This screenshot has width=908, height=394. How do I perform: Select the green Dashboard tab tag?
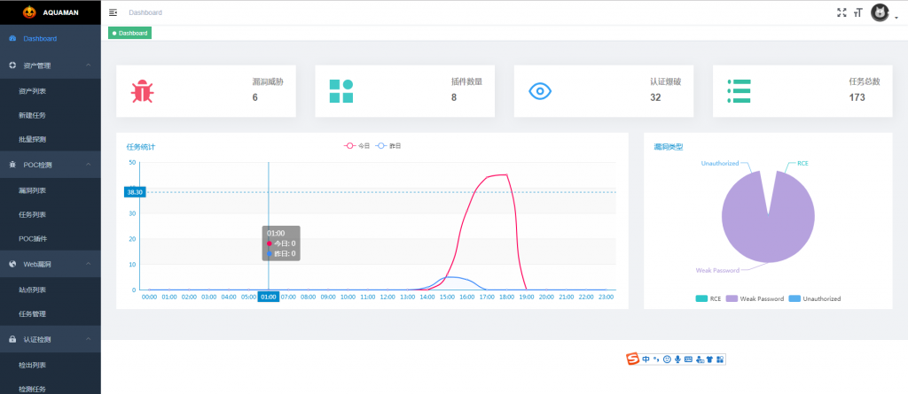[129, 33]
